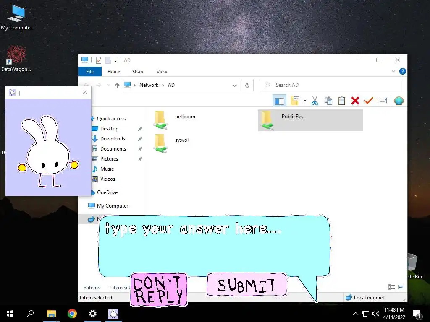Go up one level with the up arrow
Screen dimensions: 430x322
pyautogui.click(x=117, y=85)
